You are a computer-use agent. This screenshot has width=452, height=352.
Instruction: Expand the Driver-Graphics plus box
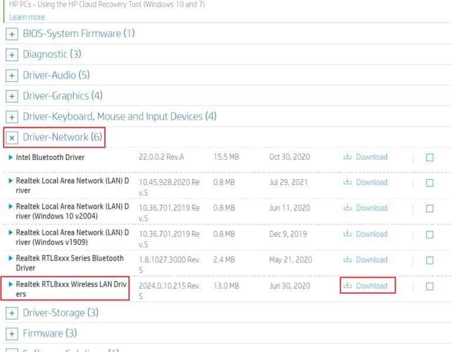(12, 97)
